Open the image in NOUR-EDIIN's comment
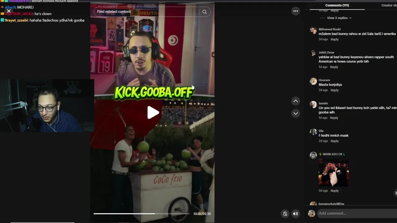 click(334, 173)
